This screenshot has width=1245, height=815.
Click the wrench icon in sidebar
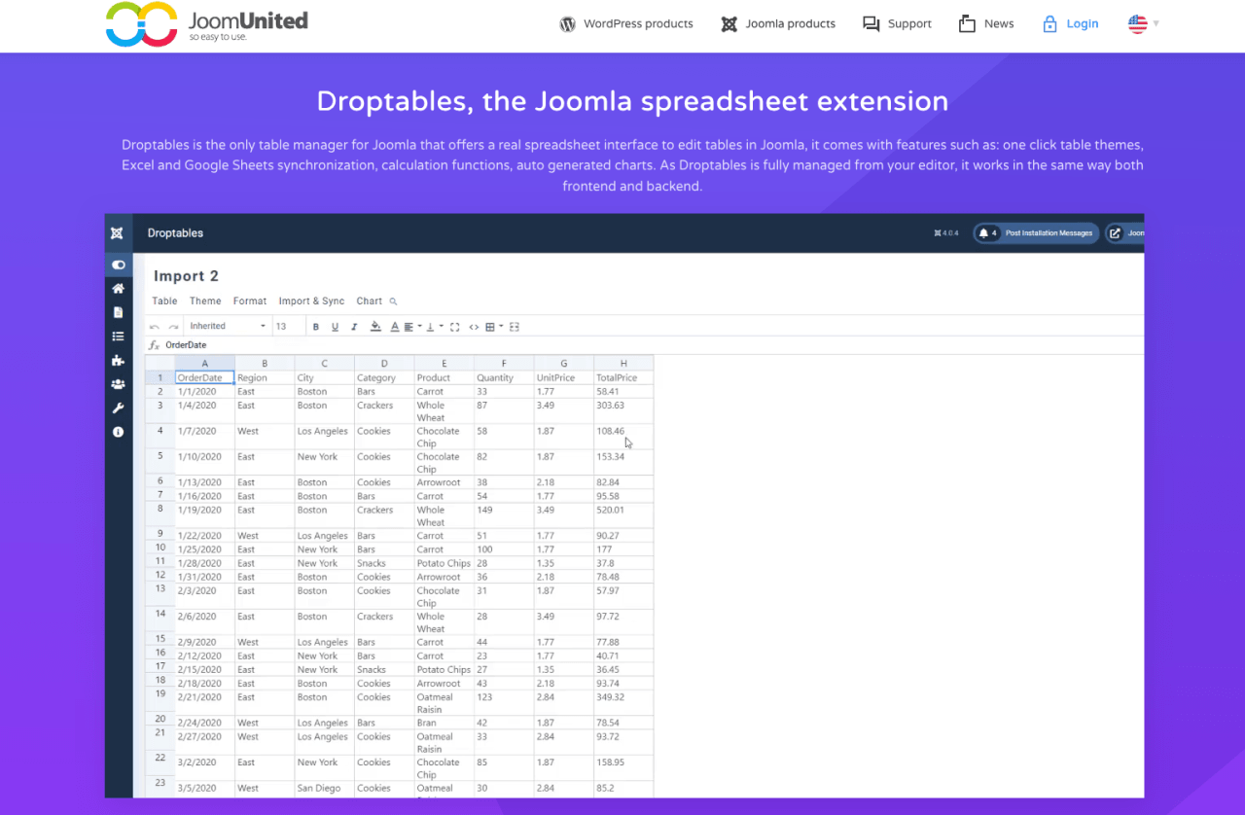[118, 407]
